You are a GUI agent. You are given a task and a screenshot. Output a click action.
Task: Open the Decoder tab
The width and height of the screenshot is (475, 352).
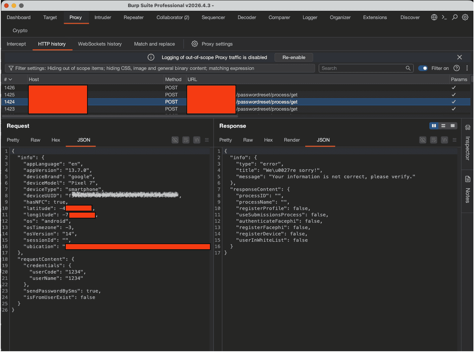(247, 17)
